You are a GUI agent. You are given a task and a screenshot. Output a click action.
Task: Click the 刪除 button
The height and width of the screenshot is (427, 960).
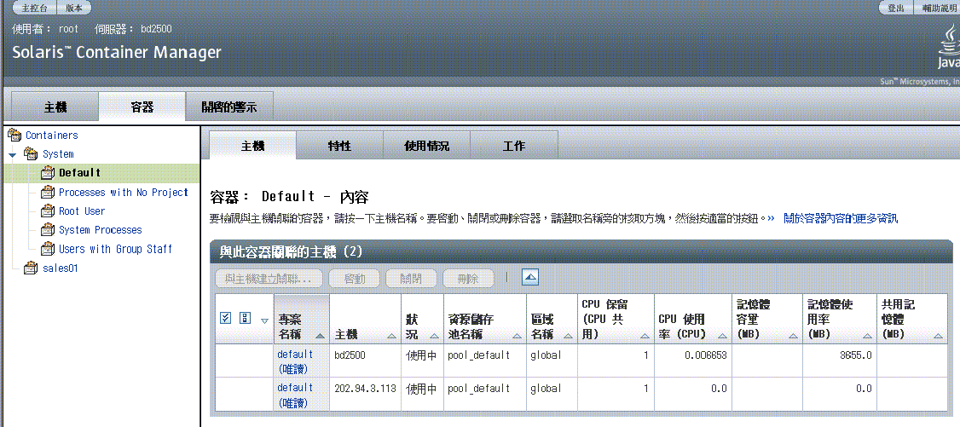(468, 279)
